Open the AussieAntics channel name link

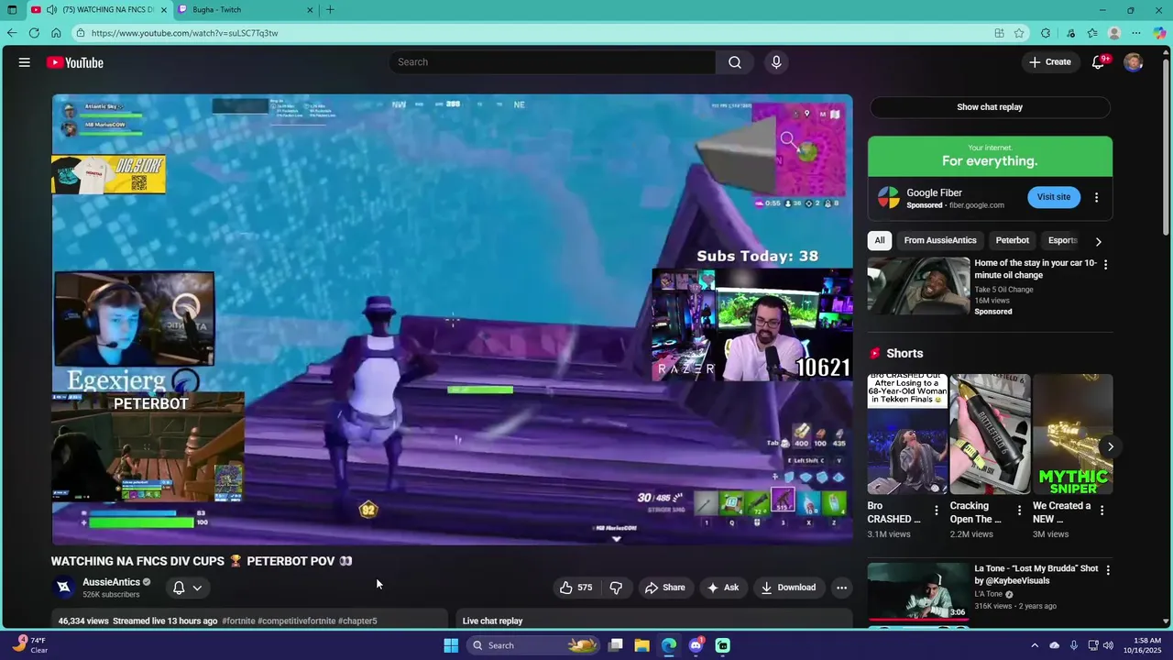(111, 582)
